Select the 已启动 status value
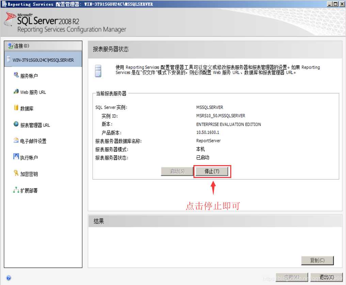 tap(203, 158)
